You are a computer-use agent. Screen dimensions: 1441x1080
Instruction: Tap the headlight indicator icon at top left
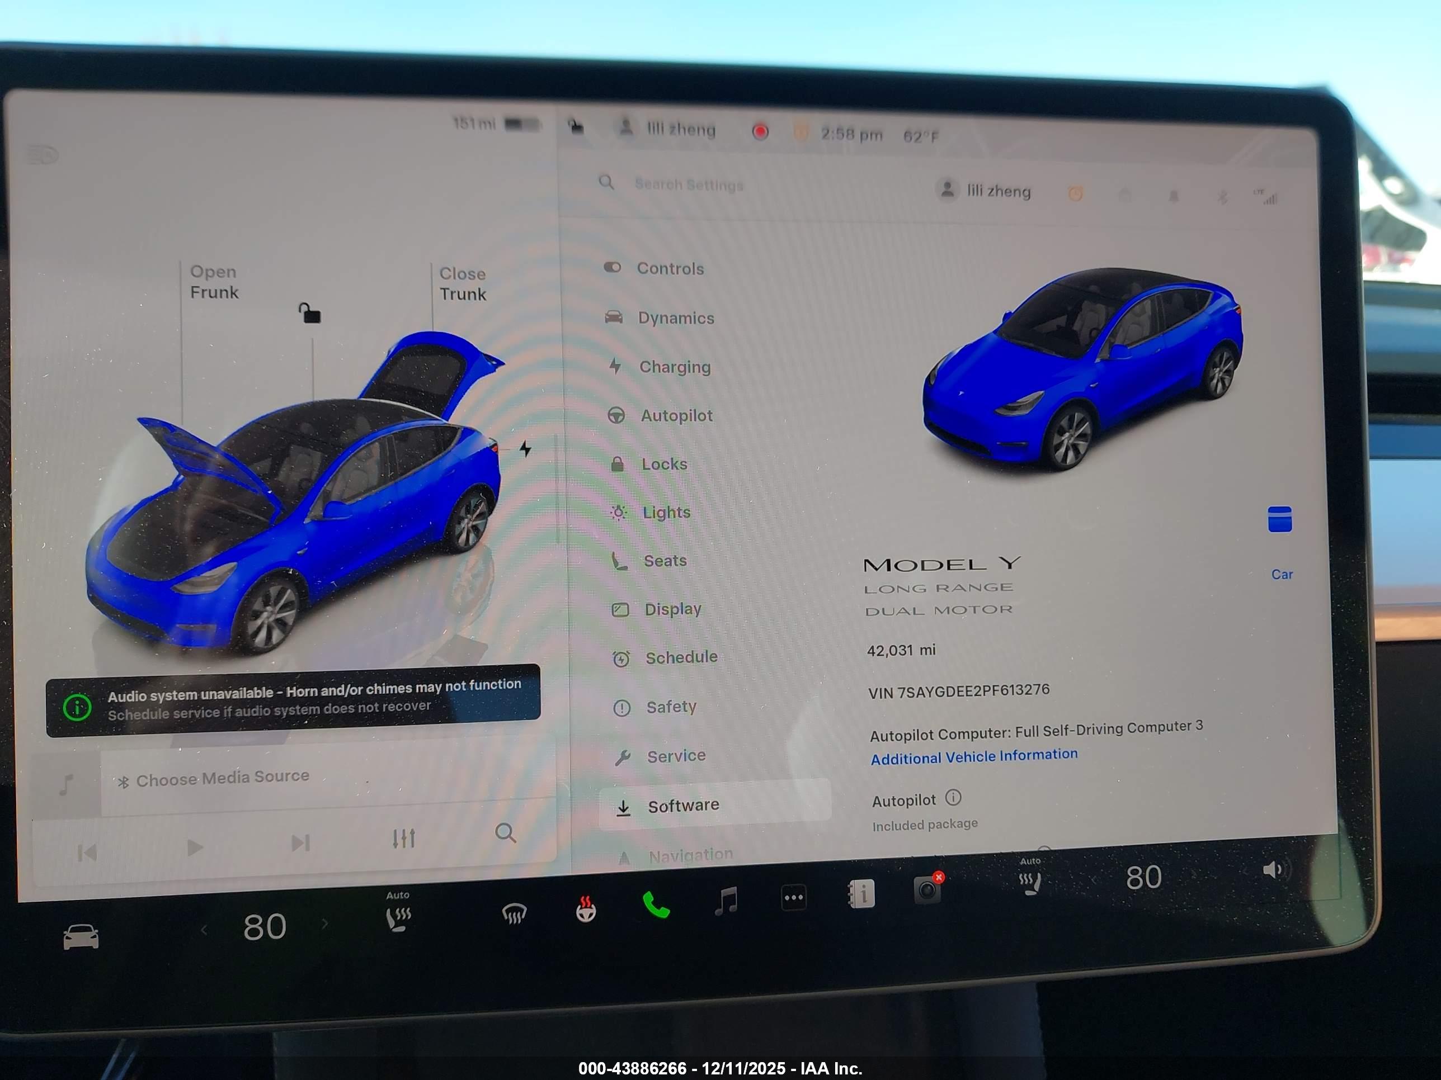coord(43,155)
